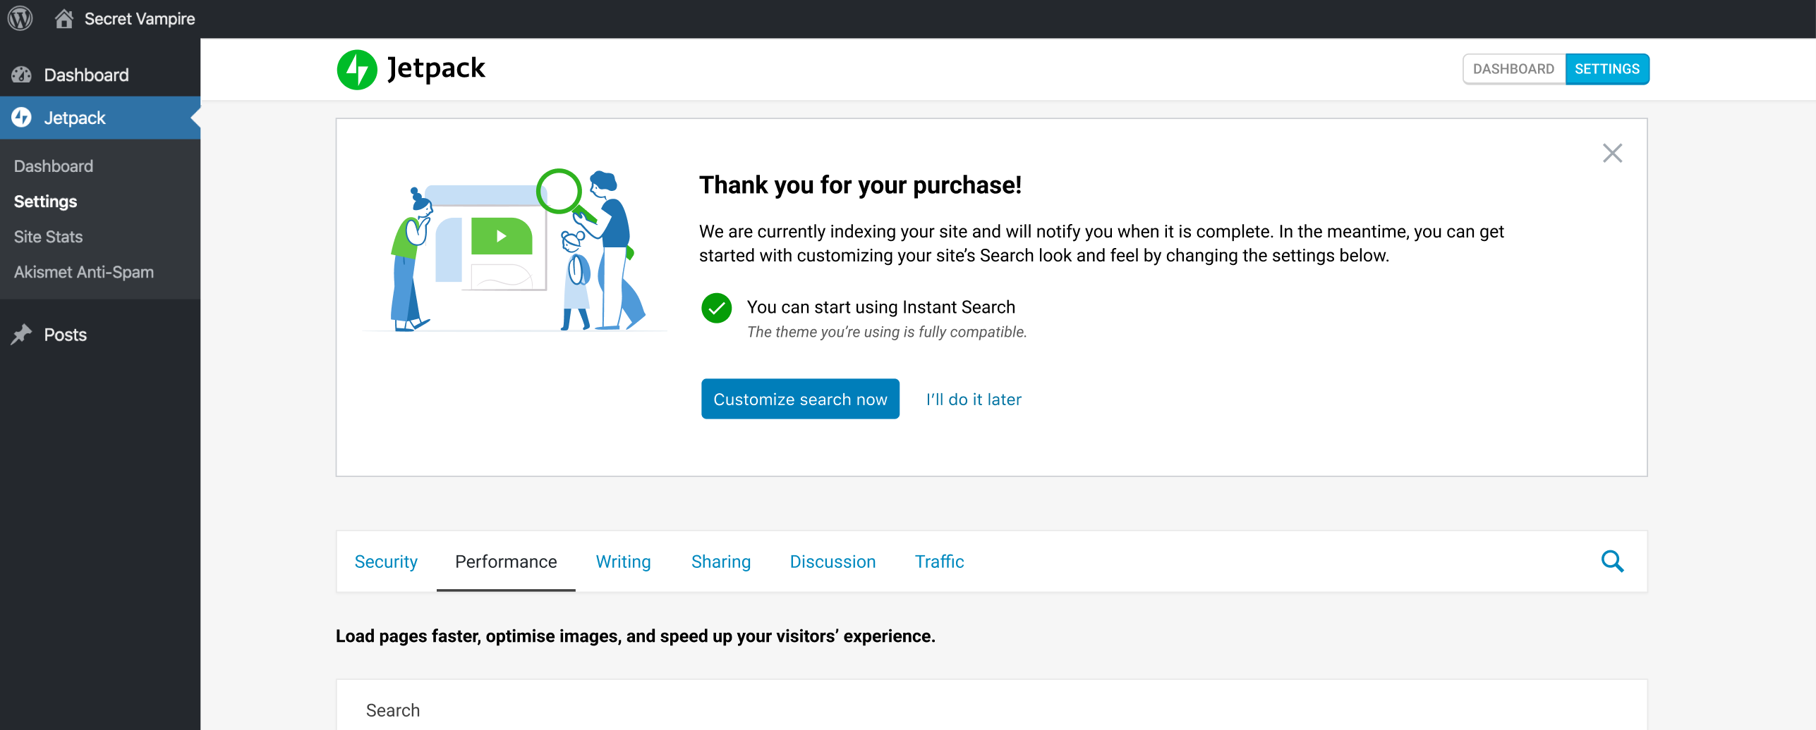Visit site via home icon
Viewport: 1816px width, 730px height.
(x=64, y=18)
